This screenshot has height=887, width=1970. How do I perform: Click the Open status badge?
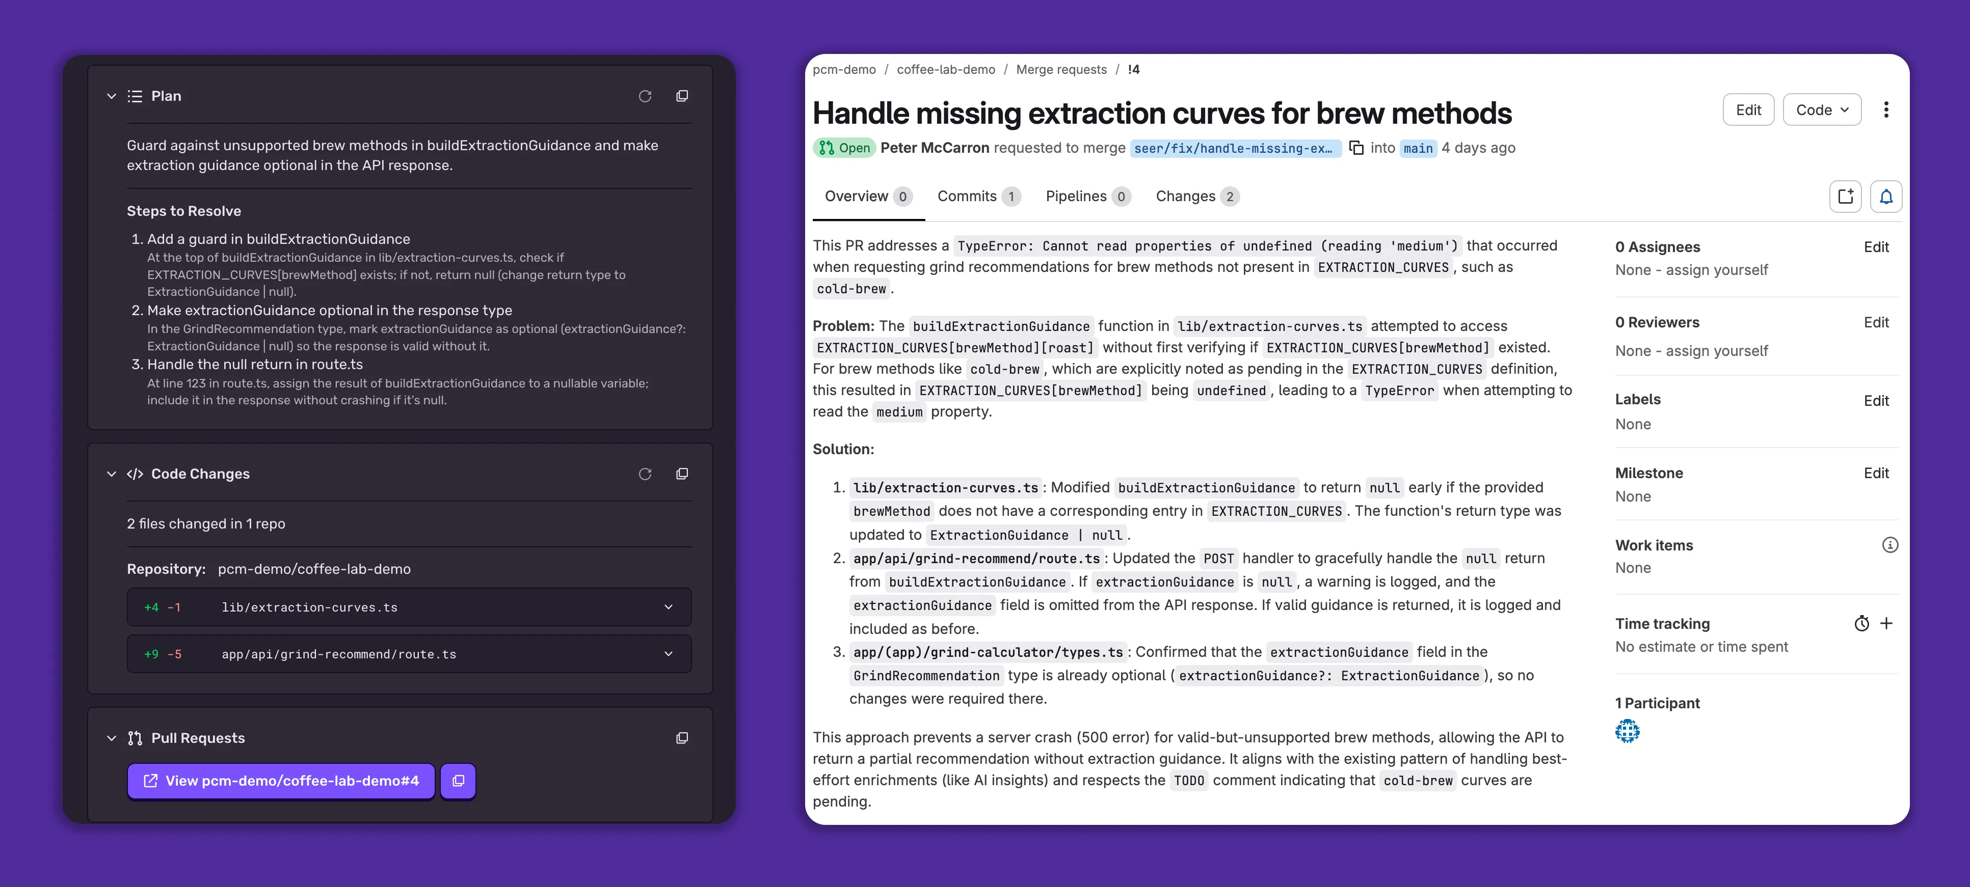click(844, 148)
